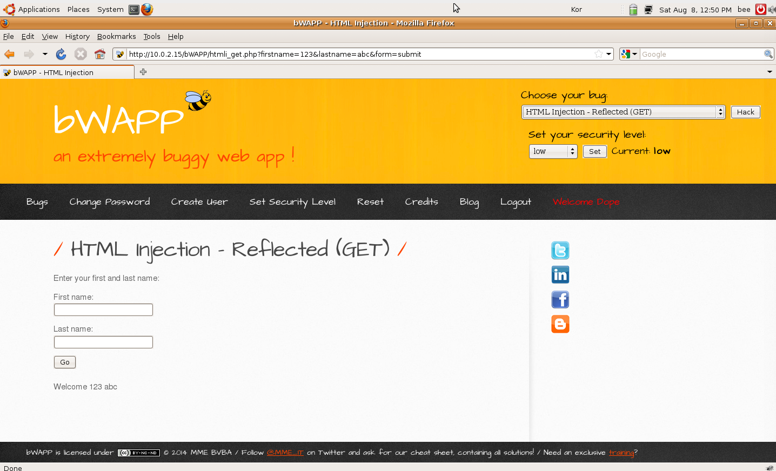Open the Create User link
The image size is (776, 471).
pyautogui.click(x=199, y=201)
